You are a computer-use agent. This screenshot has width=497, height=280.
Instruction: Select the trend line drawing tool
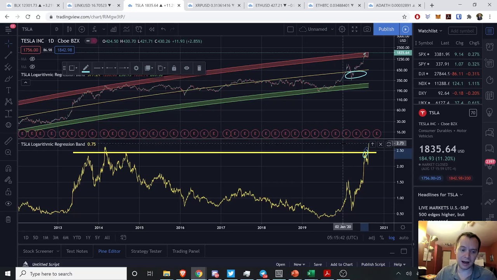pos(8,56)
